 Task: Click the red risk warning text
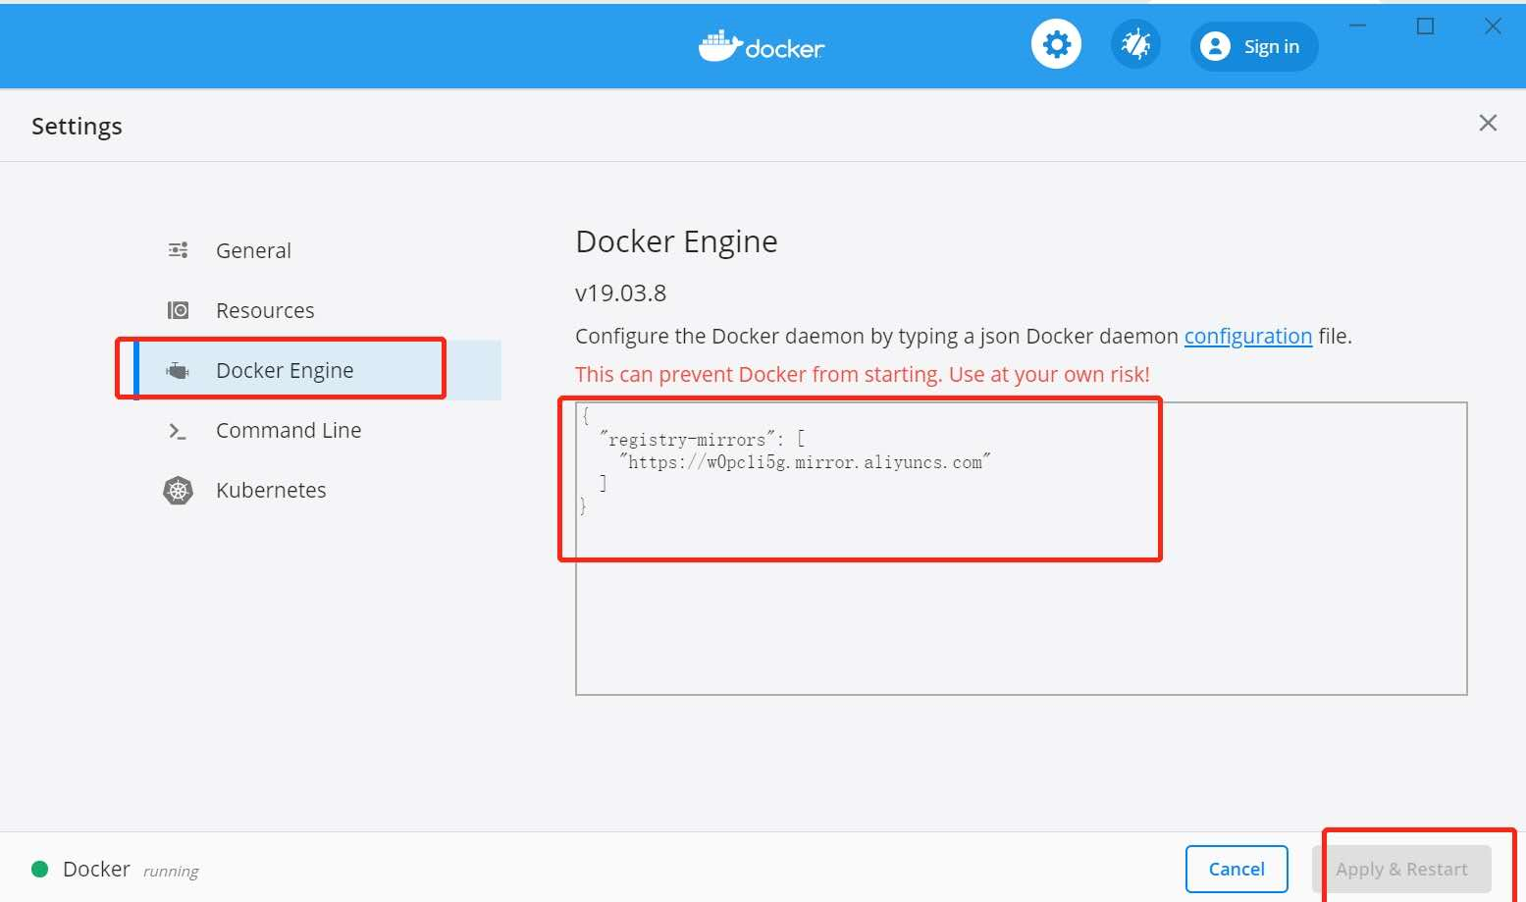(862, 374)
